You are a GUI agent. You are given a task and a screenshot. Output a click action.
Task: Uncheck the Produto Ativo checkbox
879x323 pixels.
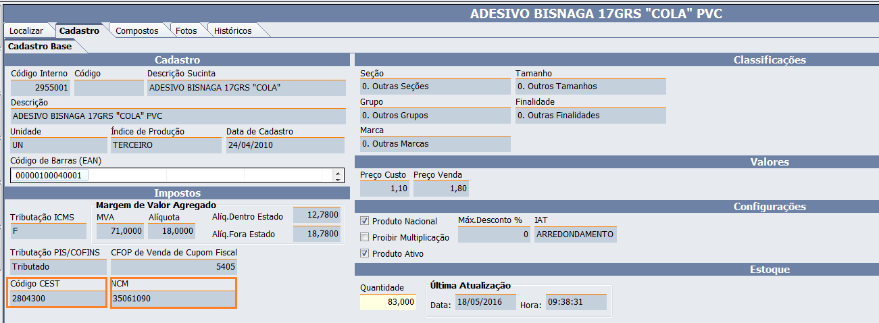[x=365, y=253]
